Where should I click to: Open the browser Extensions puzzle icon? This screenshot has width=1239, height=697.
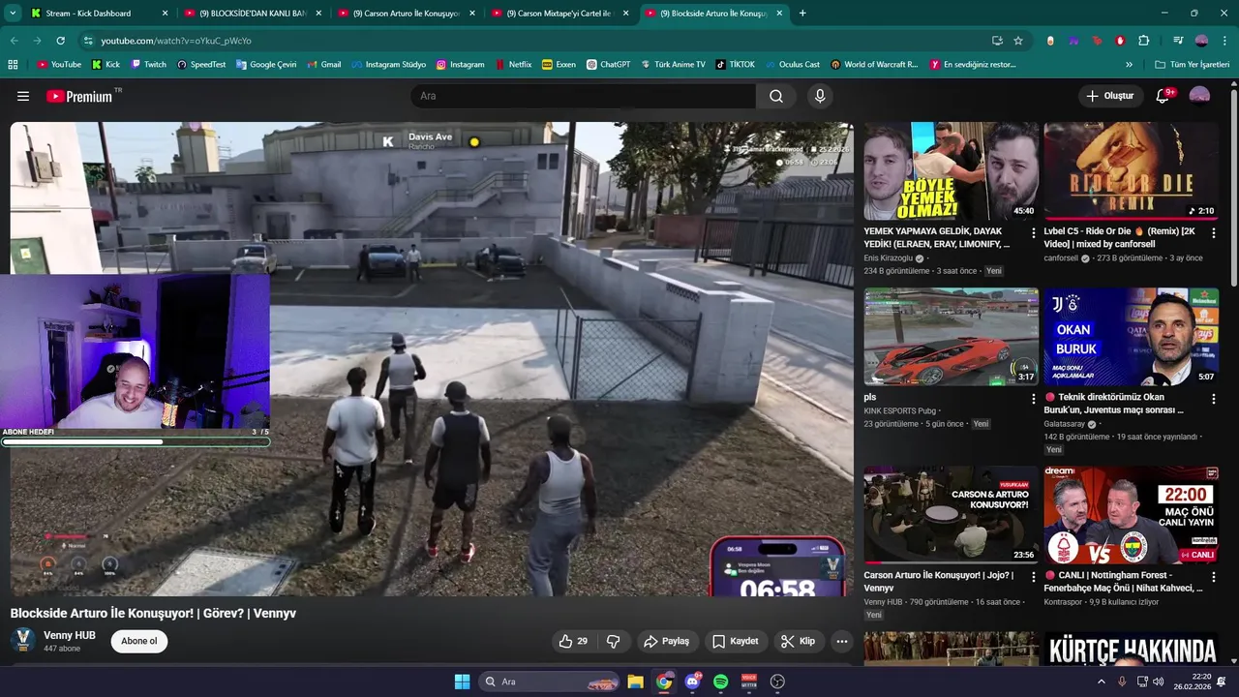[1143, 41]
